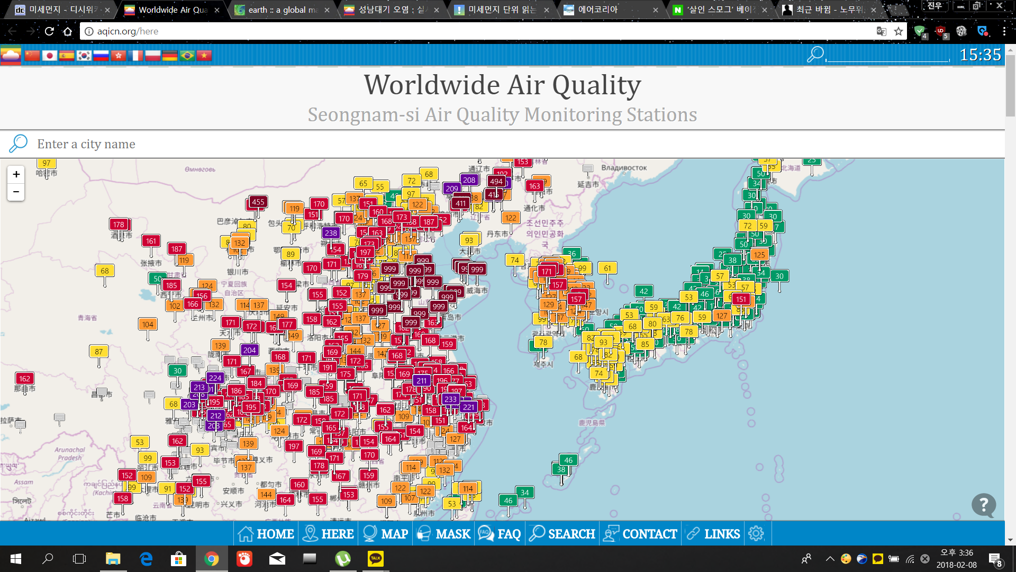The width and height of the screenshot is (1016, 572).
Task: Show hidden system tray icons chevron
Action: [830, 559]
